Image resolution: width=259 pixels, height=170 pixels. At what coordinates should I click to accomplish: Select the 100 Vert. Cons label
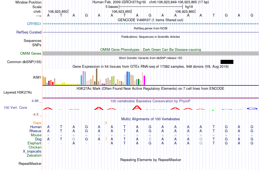coord(15,107)
